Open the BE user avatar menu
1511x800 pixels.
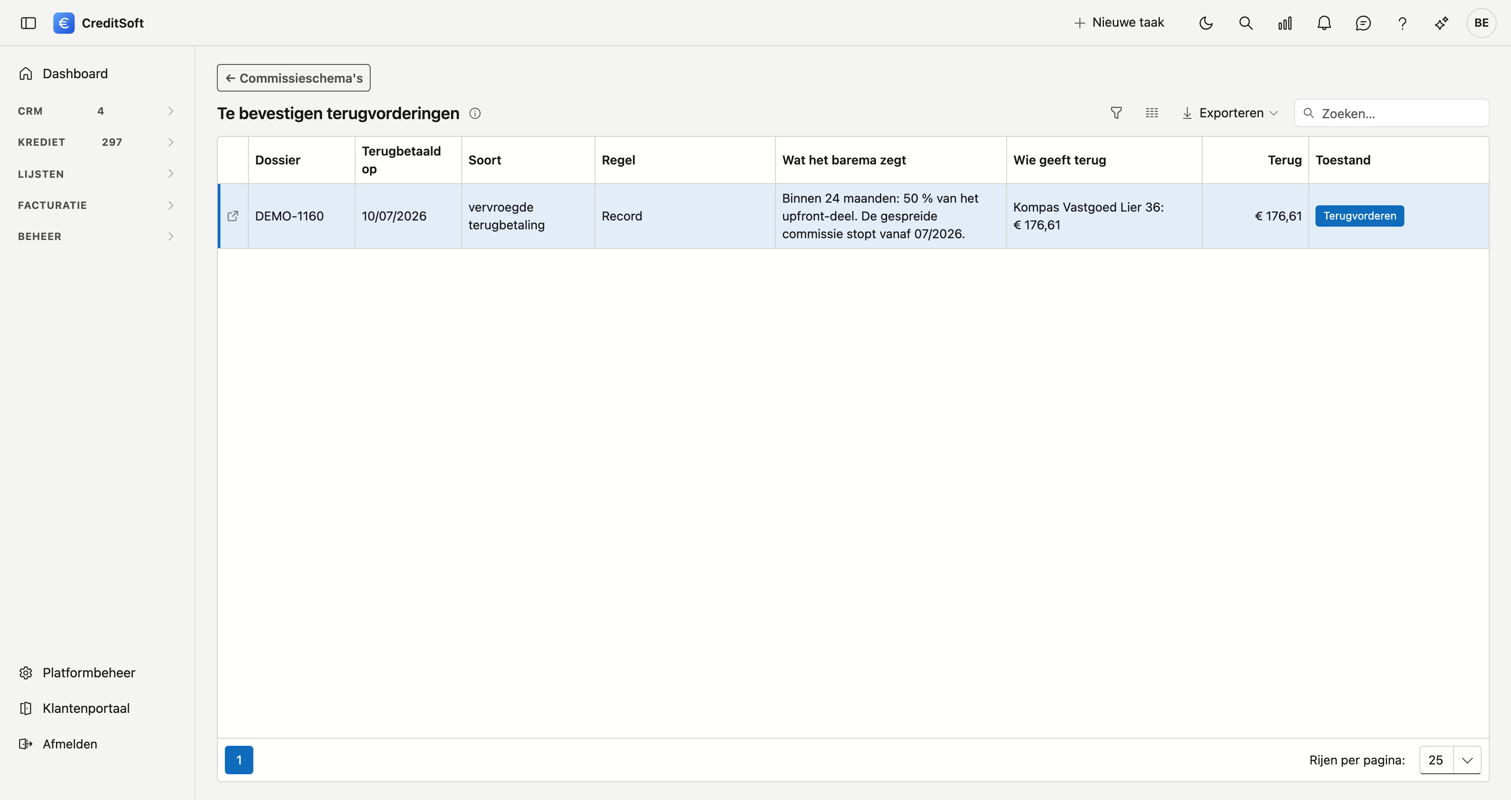pos(1481,23)
